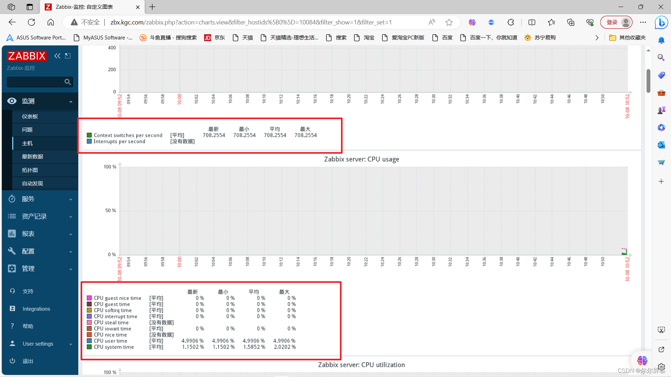This screenshot has width=671, height=377.
Task: Open 京东 bookmark
Action: (x=215, y=38)
